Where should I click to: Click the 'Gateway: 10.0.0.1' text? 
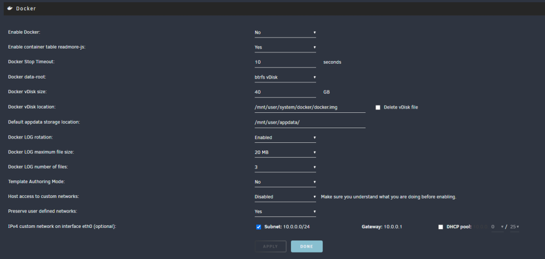[382, 227]
